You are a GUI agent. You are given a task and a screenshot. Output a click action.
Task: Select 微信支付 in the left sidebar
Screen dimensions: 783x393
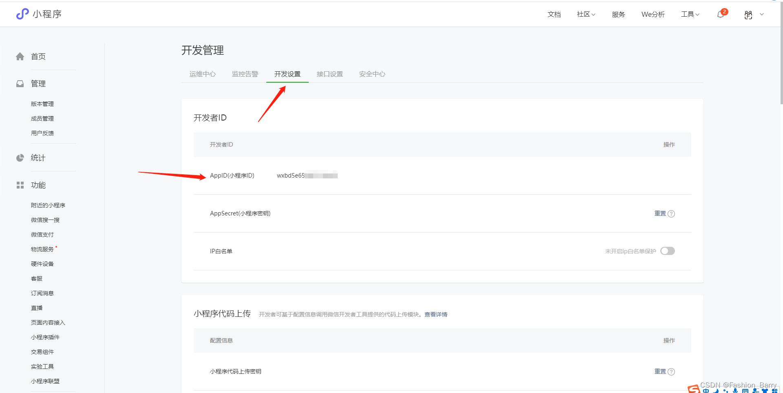(x=42, y=234)
